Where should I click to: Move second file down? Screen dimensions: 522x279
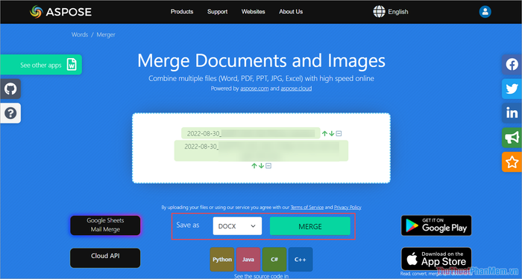point(261,165)
